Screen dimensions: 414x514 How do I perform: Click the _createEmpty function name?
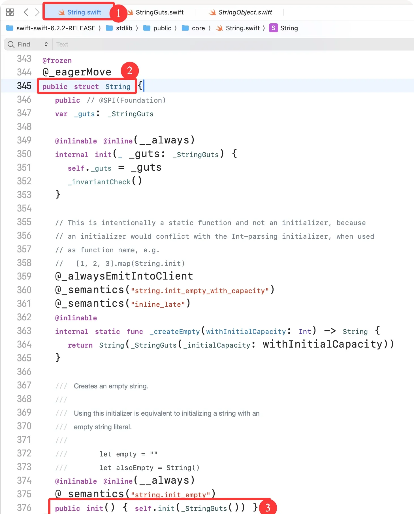(x=175, y=331)
